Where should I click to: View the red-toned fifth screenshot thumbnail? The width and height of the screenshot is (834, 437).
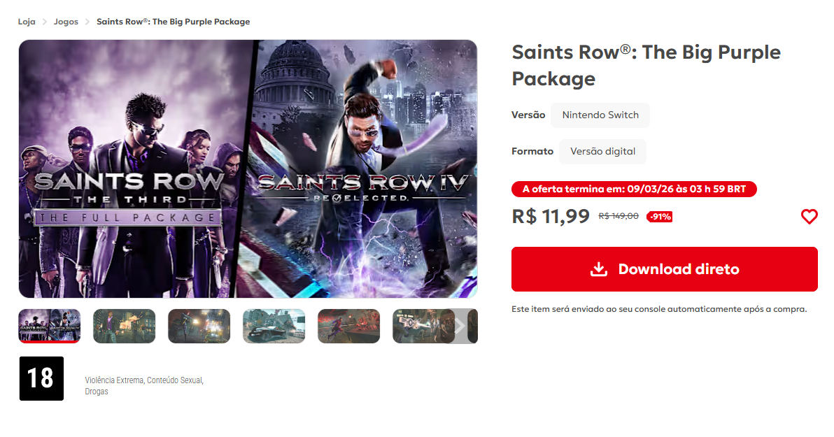(x=348, y=326)
